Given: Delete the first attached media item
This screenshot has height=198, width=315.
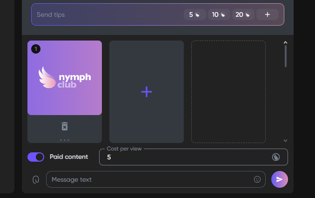Looking at the screenshot, I should 65,126.
